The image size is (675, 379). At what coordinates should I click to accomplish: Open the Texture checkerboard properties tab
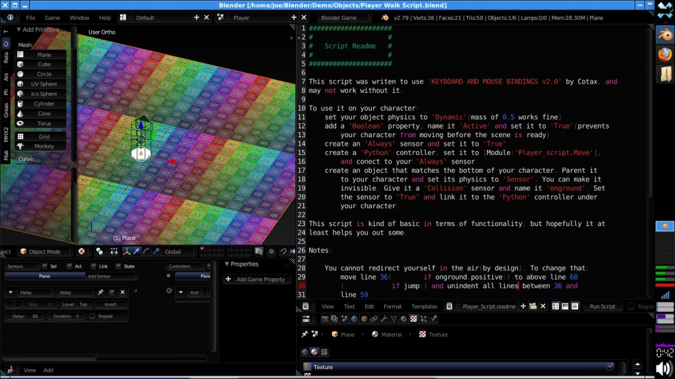pyautogui.click(x=414, y=319)
